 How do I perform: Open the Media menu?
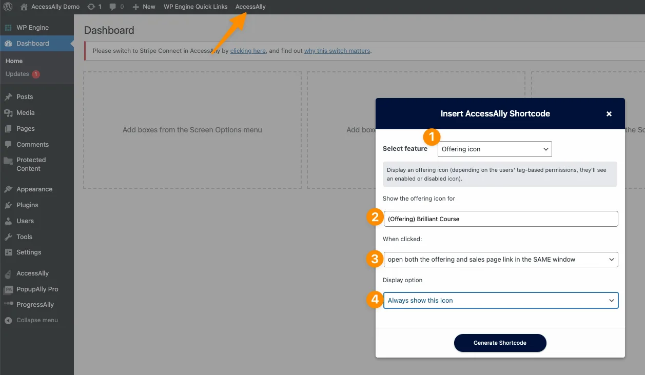click(x=37, y=113)
